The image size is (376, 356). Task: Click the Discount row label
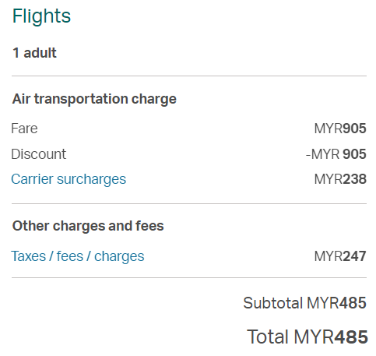pos(39,154)
